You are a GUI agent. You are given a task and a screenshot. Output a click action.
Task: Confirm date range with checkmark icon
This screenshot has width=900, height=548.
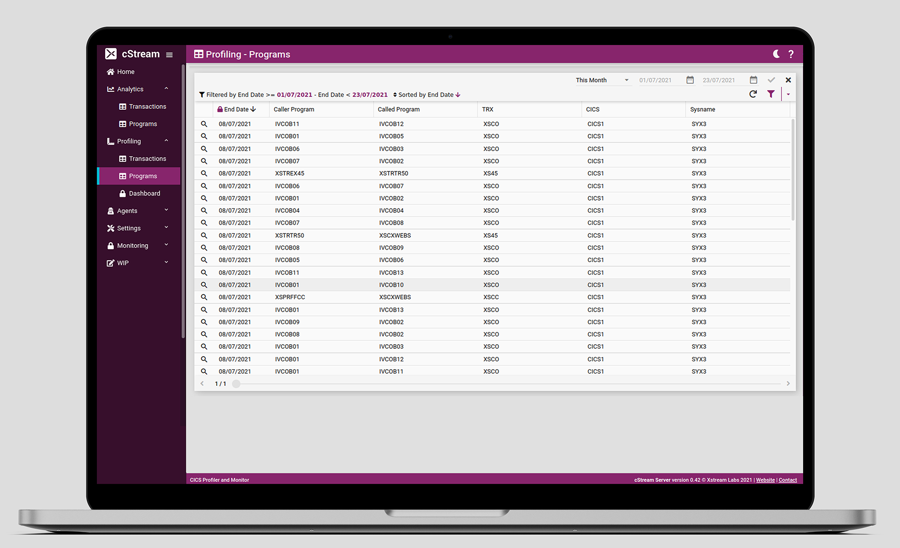pos(771,80)
